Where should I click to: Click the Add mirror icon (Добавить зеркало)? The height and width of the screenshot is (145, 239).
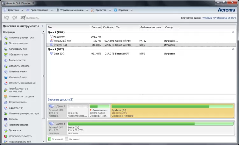click(x=6, y=66)
